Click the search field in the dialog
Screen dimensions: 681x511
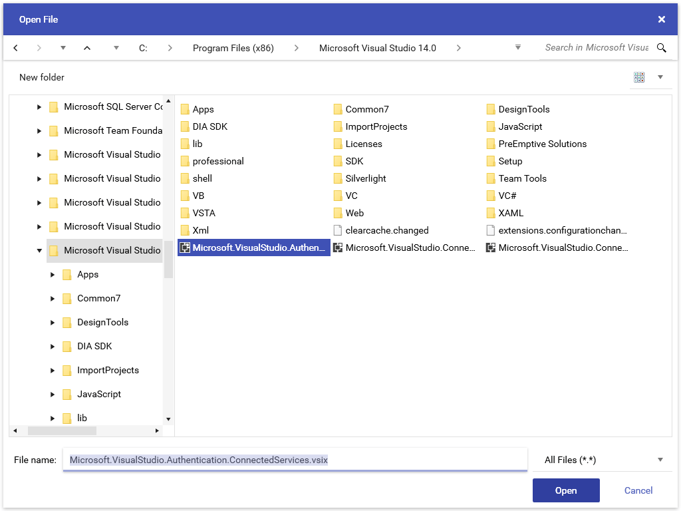coord(596,47)
